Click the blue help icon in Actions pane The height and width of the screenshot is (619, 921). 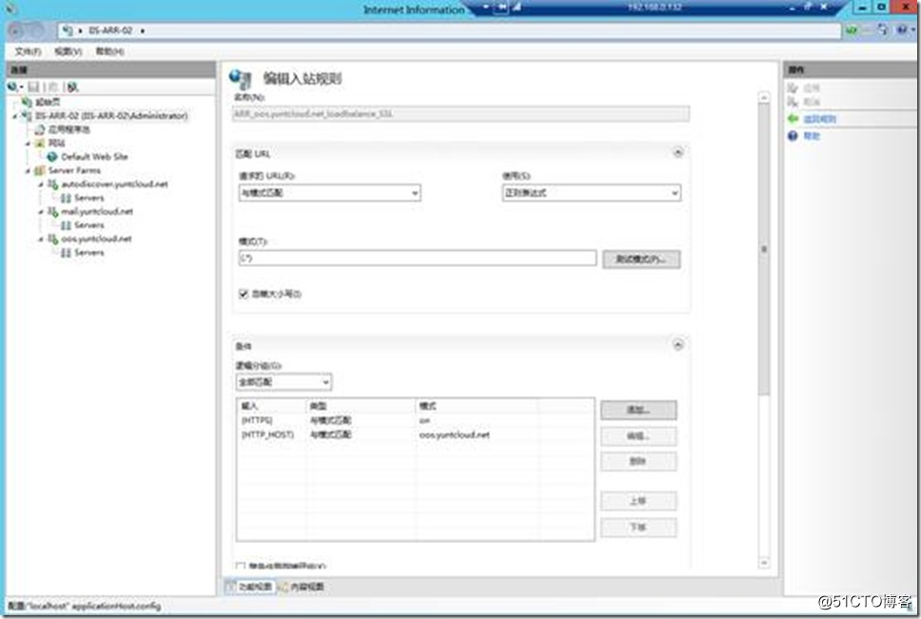pyautogui.click(x=793, y=136)
